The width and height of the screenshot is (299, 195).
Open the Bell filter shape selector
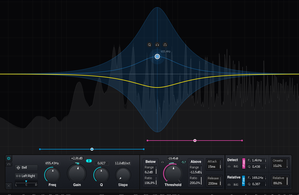pos(26,167)
